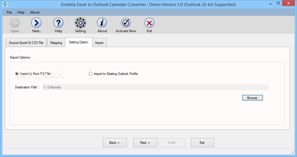Click the application logo in the title bar
Viewport: 297px width, 157px height.
pos(5,4)
